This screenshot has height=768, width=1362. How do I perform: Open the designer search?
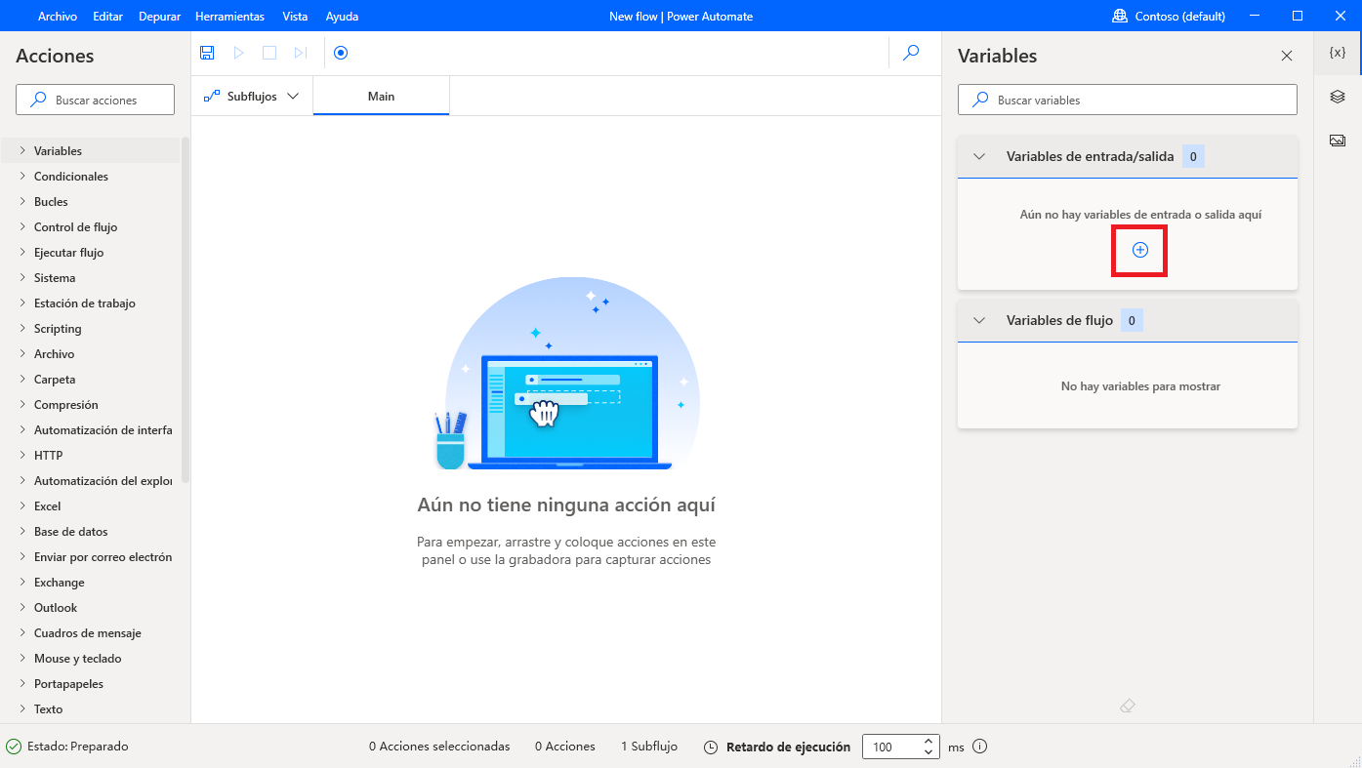911,53
